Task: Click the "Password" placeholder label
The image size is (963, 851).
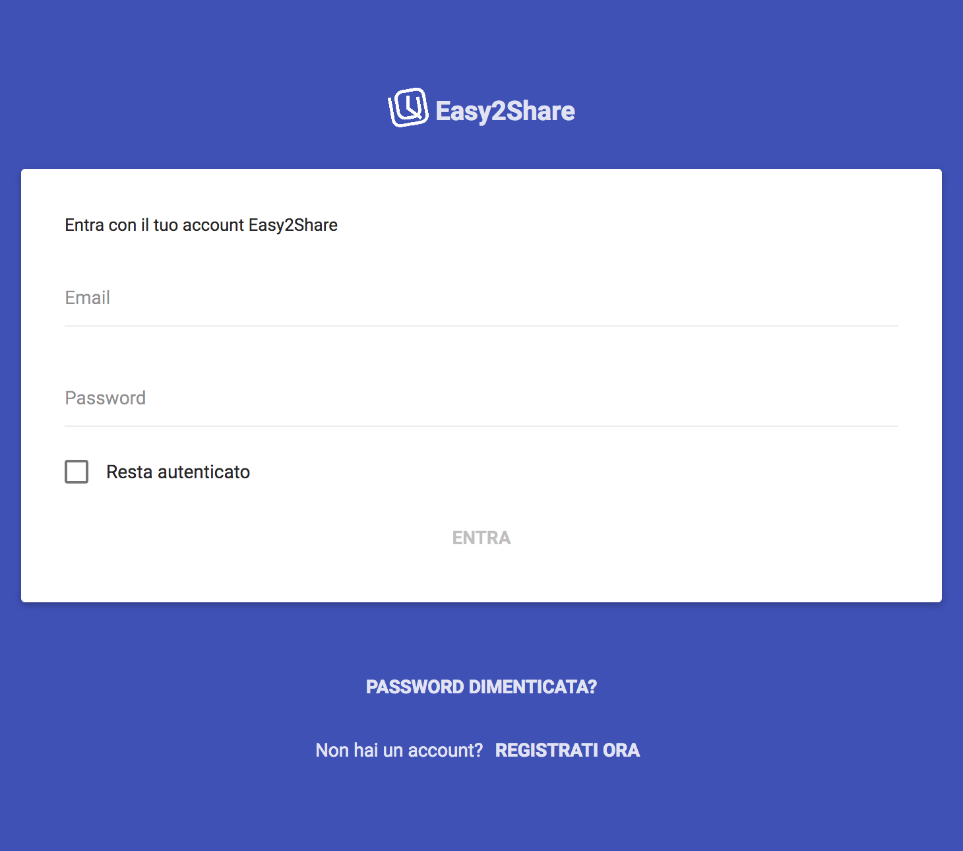Action: pos(105,398)
